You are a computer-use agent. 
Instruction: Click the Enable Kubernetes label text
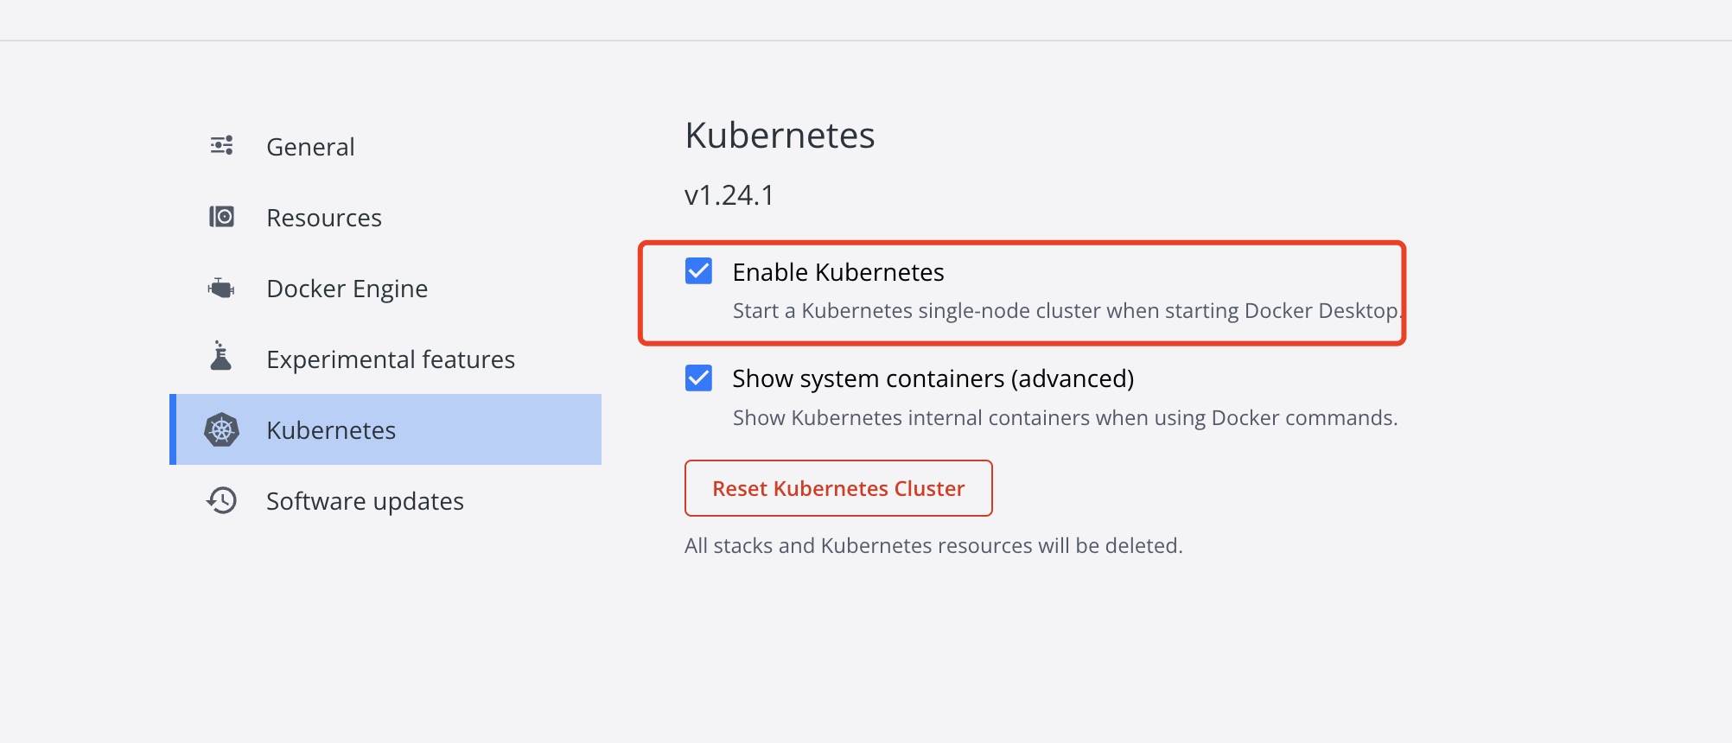pos(838,271)
